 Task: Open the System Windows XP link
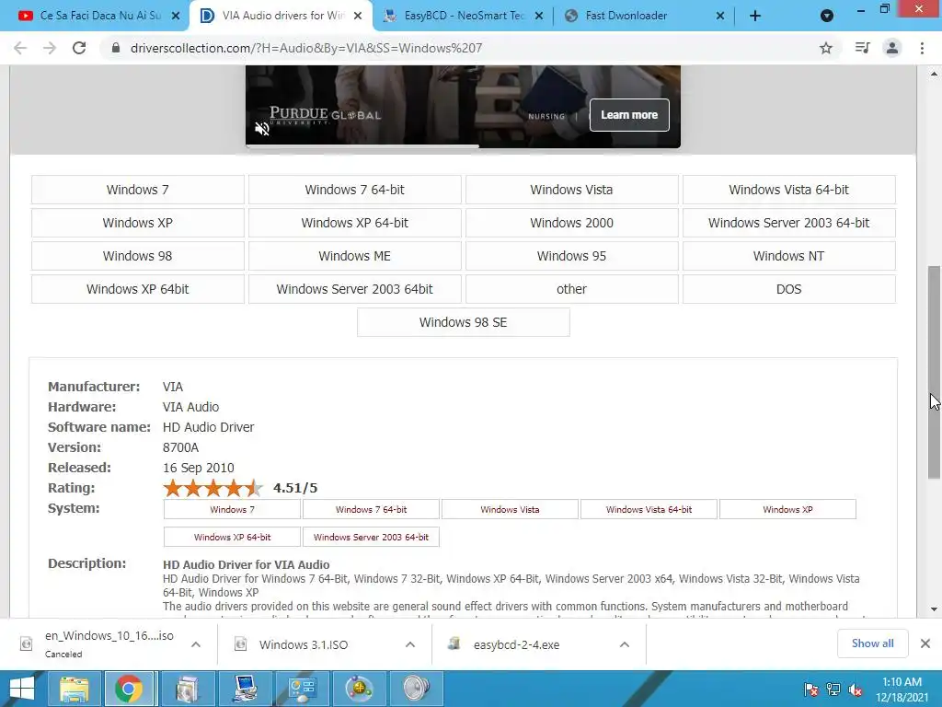click(x=787, y=509)
